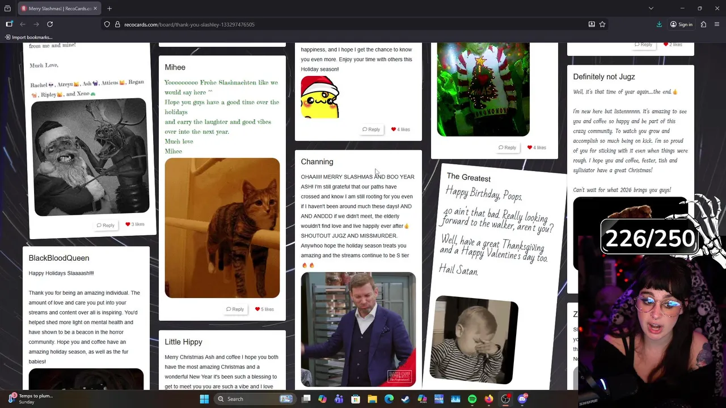Open the Christmas sweater photo
The image size is (726, 408).
pyautogui.click(x=483, y=89)
